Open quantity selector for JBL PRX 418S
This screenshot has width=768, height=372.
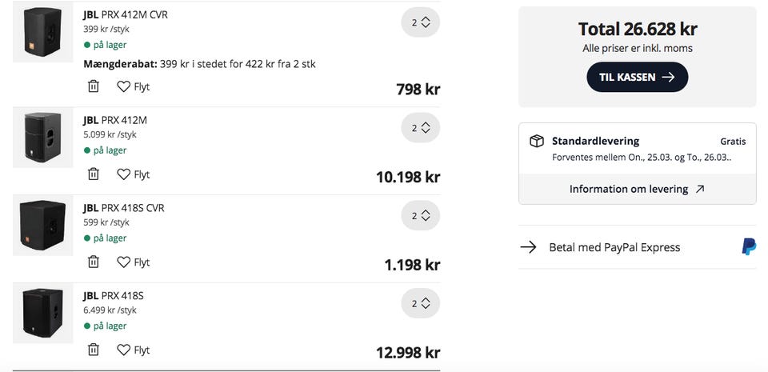pos(420,304)
